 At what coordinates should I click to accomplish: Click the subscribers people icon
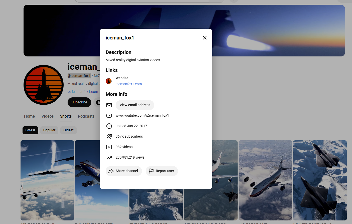(109, 137)
